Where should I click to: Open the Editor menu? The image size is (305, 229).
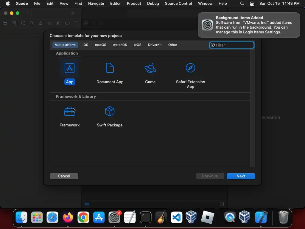tap(115, 3)
